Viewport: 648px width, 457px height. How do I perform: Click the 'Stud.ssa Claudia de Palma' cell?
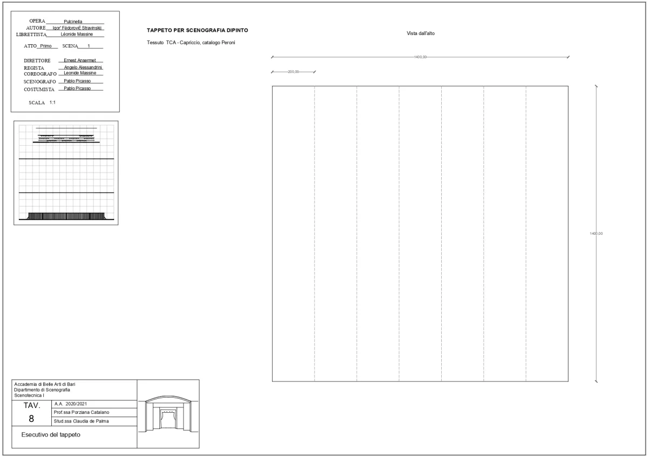tap(85, 421)
